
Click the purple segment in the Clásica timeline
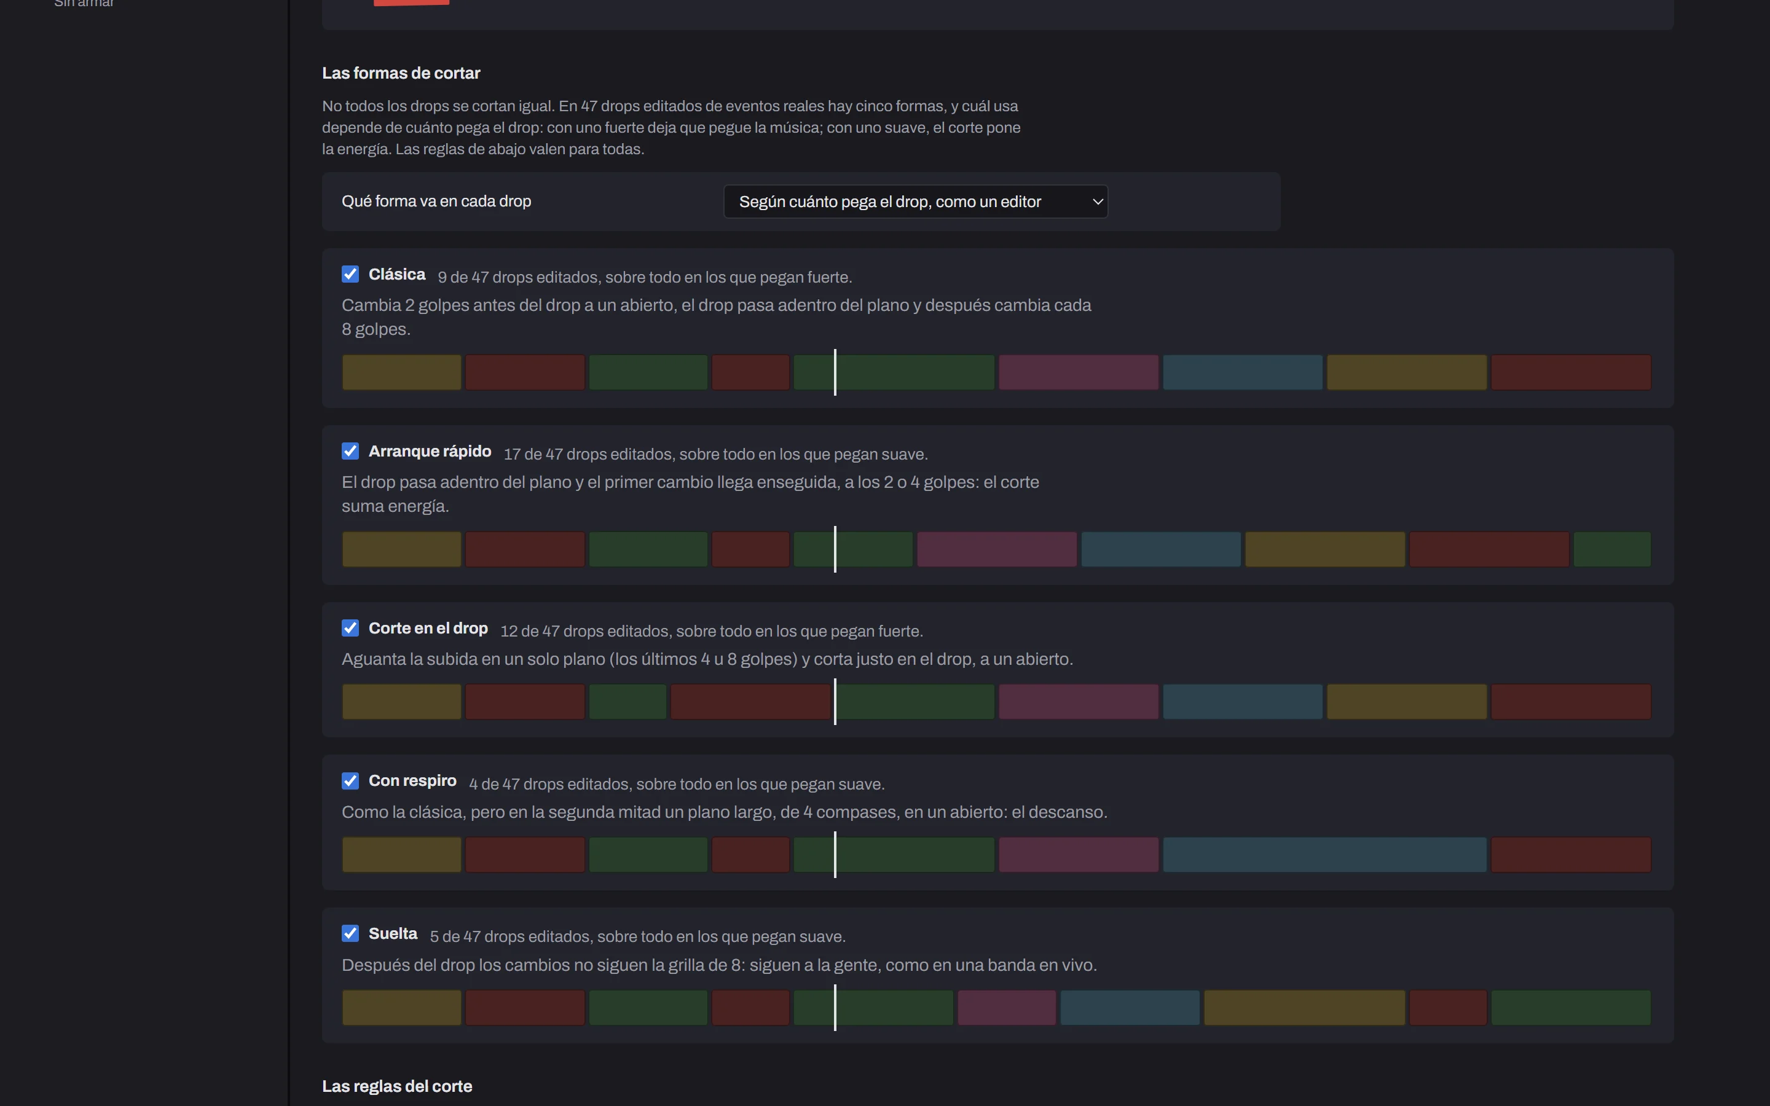click(x=1078, y=372)
